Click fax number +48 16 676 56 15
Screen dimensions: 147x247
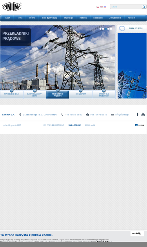tap(98, 115)
